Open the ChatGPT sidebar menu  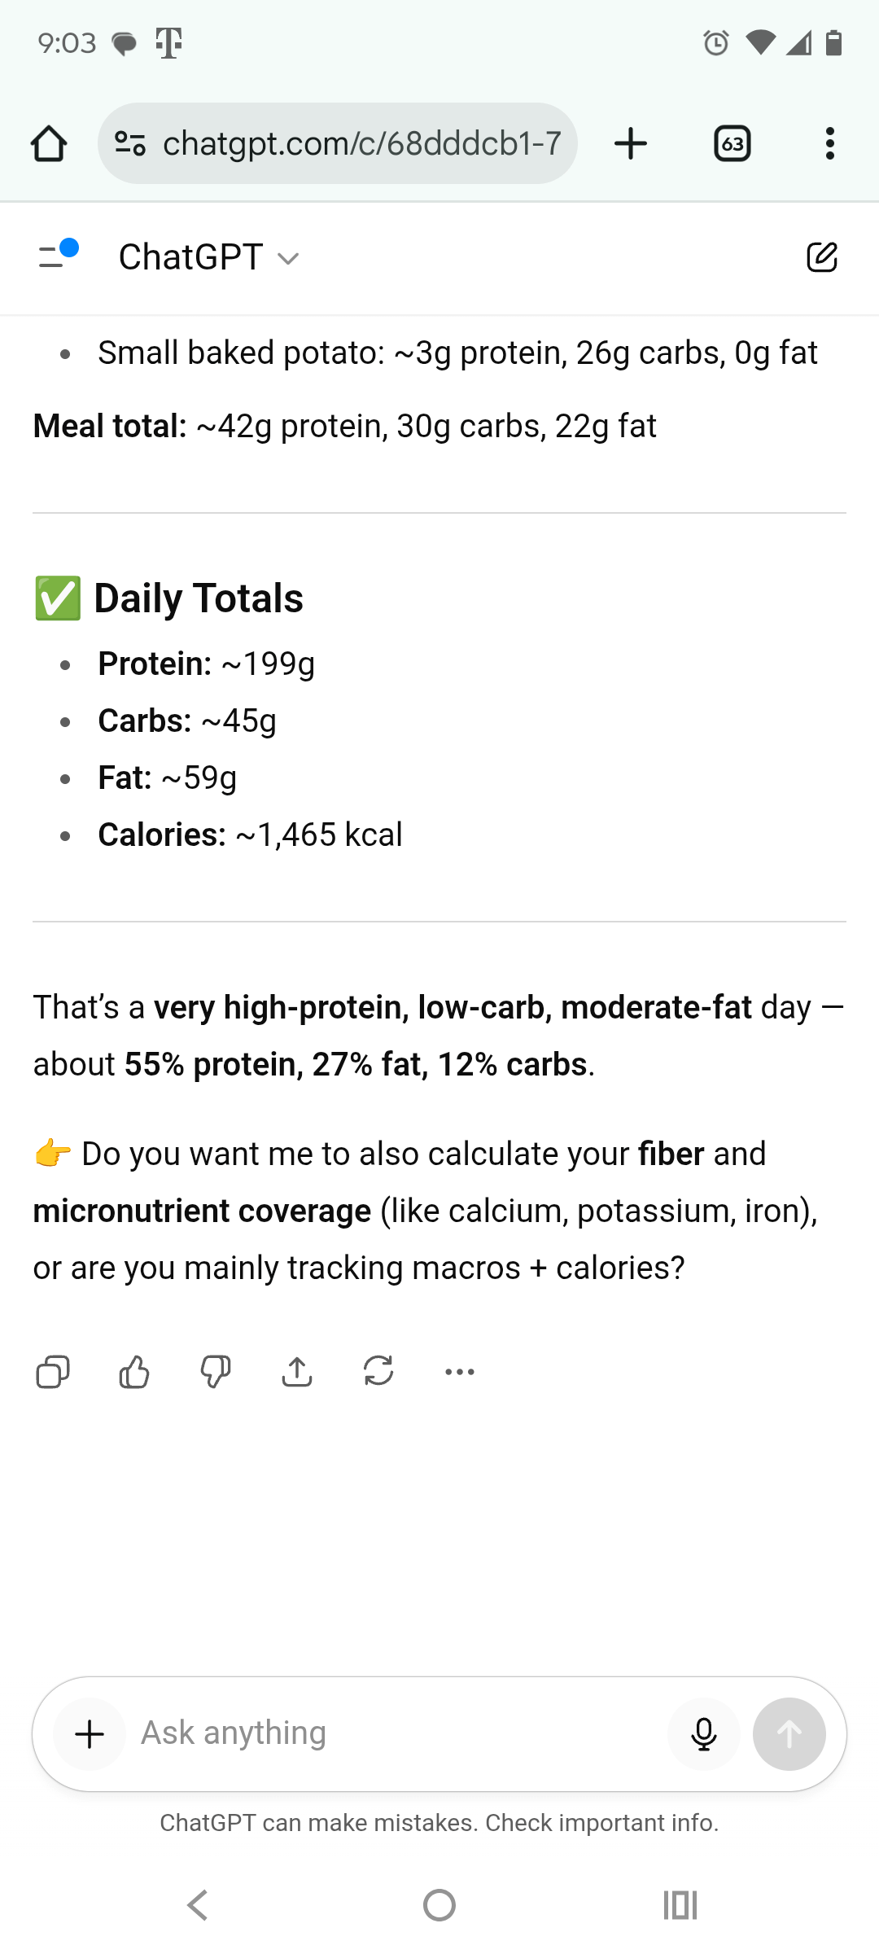tap(57, 256)
